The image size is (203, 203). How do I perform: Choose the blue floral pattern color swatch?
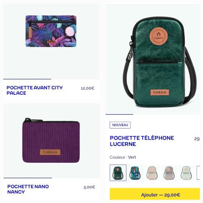[135, 173]
